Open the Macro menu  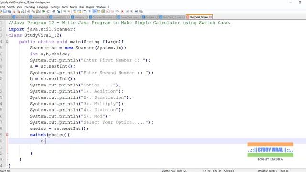coord(74,7)
